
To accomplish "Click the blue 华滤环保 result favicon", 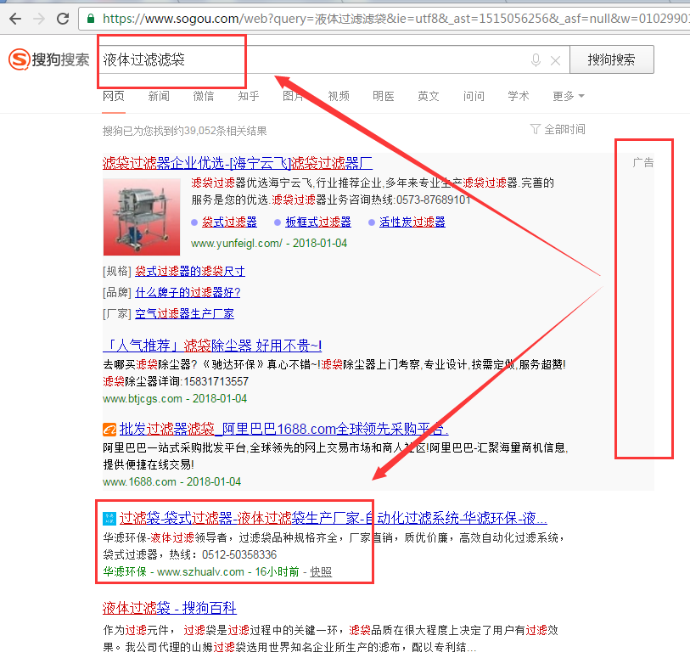I will 109,518.
